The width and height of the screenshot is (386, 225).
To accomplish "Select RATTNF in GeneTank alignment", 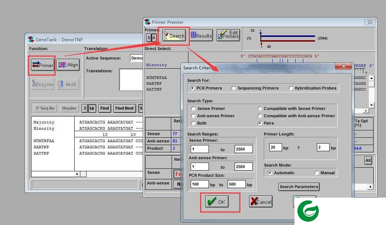I will point(41,153).
